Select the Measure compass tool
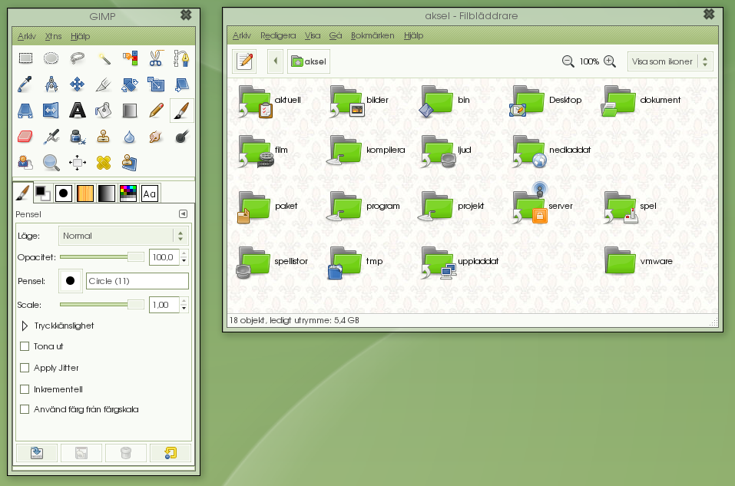Viewport: 735px width, 486px height. (x=51, y=84)
